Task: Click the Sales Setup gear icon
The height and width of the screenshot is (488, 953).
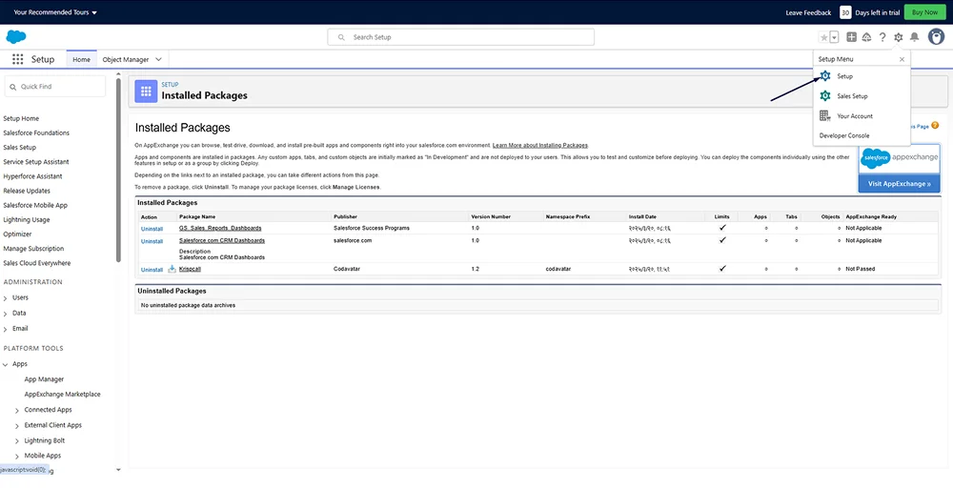Action: (x=824, y=96)
